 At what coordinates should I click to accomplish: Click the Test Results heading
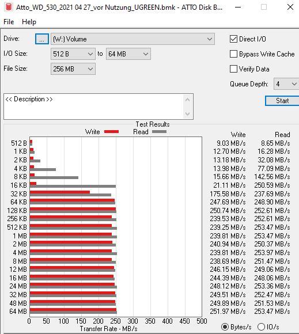pos(153,124)
